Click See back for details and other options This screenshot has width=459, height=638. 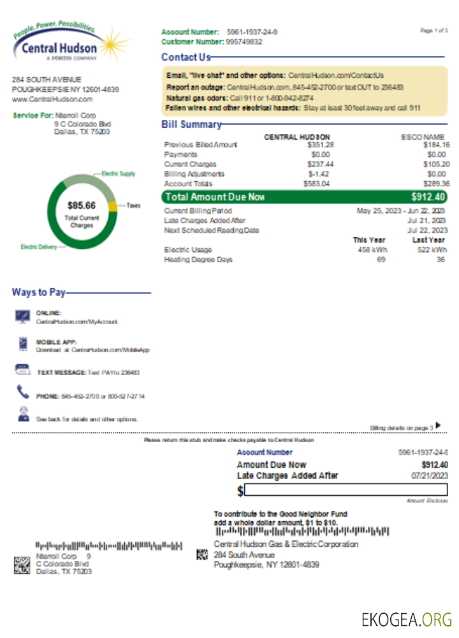point(87,419)
